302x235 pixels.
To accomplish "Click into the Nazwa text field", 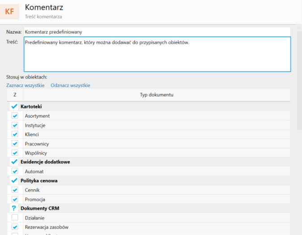I will pos(157,32).
